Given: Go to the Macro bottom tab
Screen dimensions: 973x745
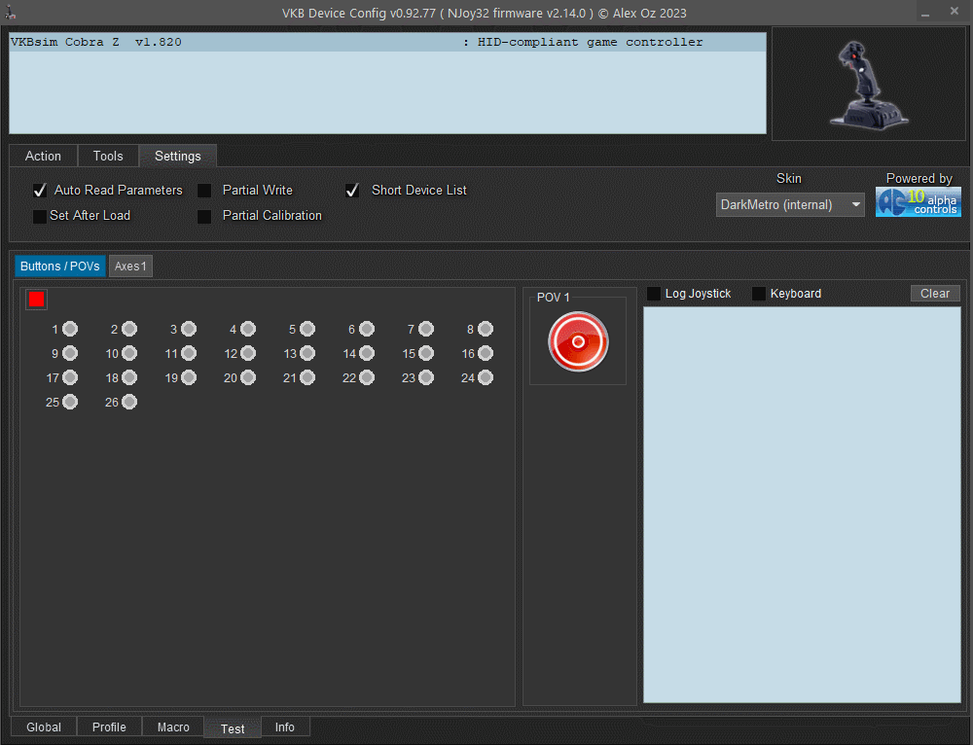Looking at the screenshot, I should click(173, 727).
